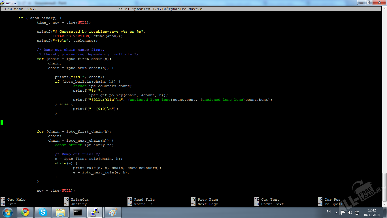The image size is (387, 218).
Task: Open Windows Explorer folder icon
Action: 60,212
